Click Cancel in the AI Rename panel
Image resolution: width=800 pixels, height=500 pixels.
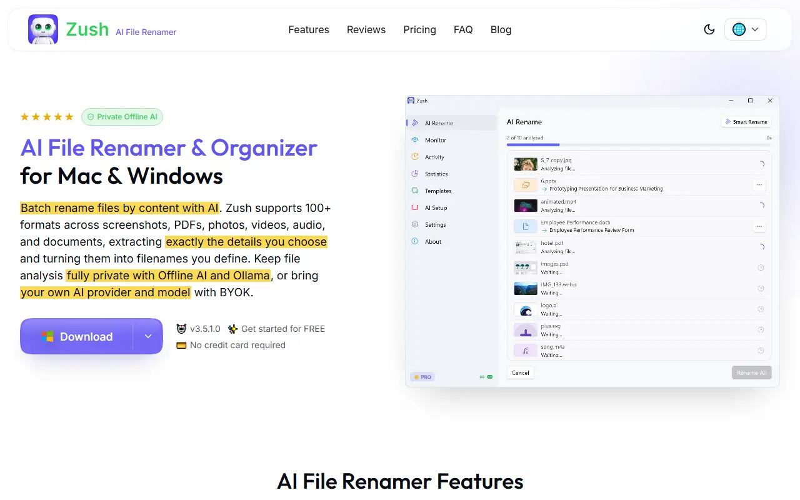pyautogui.click(x=521, y=372)
